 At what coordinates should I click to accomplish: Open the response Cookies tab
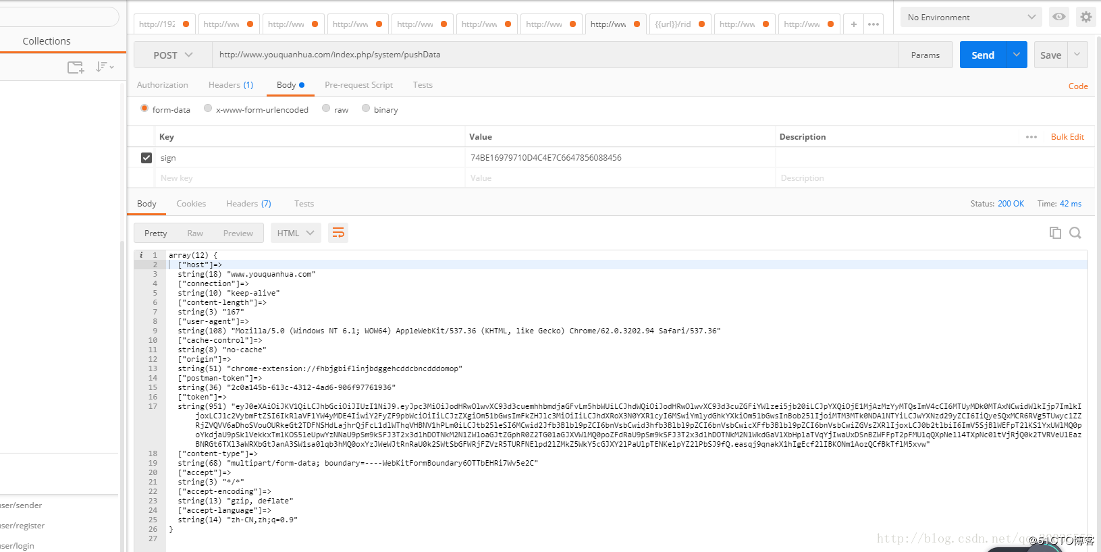click(x=191, y=204)
